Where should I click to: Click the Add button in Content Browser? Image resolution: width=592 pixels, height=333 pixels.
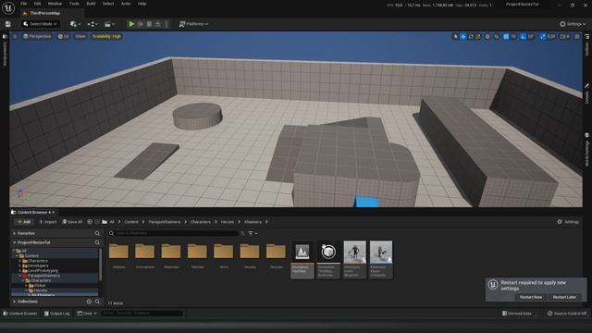24,222
